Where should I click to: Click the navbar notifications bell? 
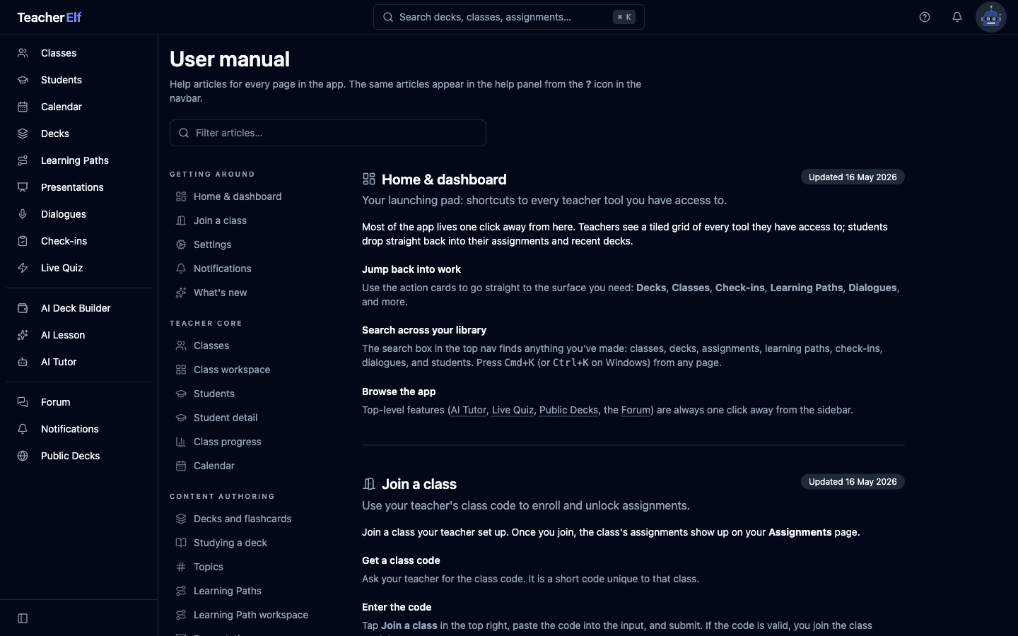[957, 17]
